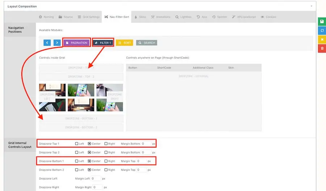The image size is (326, 191).
Task: Check Left for Dropzone Top 1
Action: (x=77, y=144)
